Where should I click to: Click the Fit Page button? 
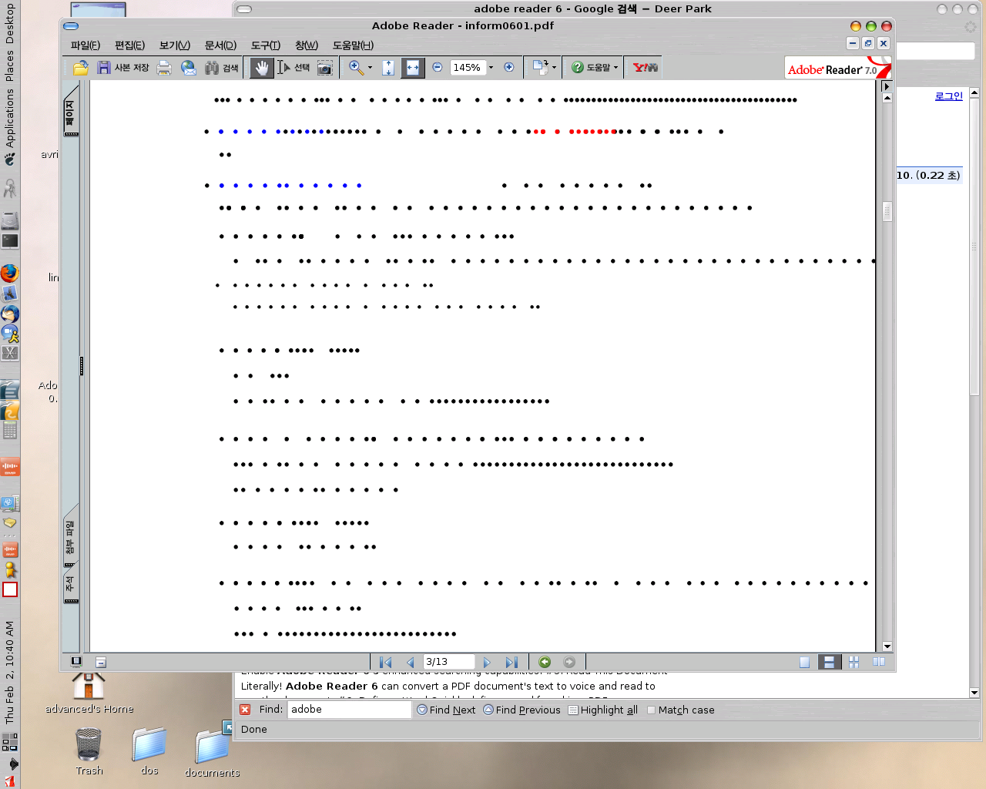tap(388, 68)
